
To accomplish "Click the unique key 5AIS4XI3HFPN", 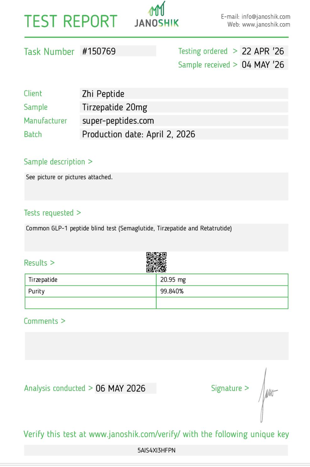I will 156,450.
